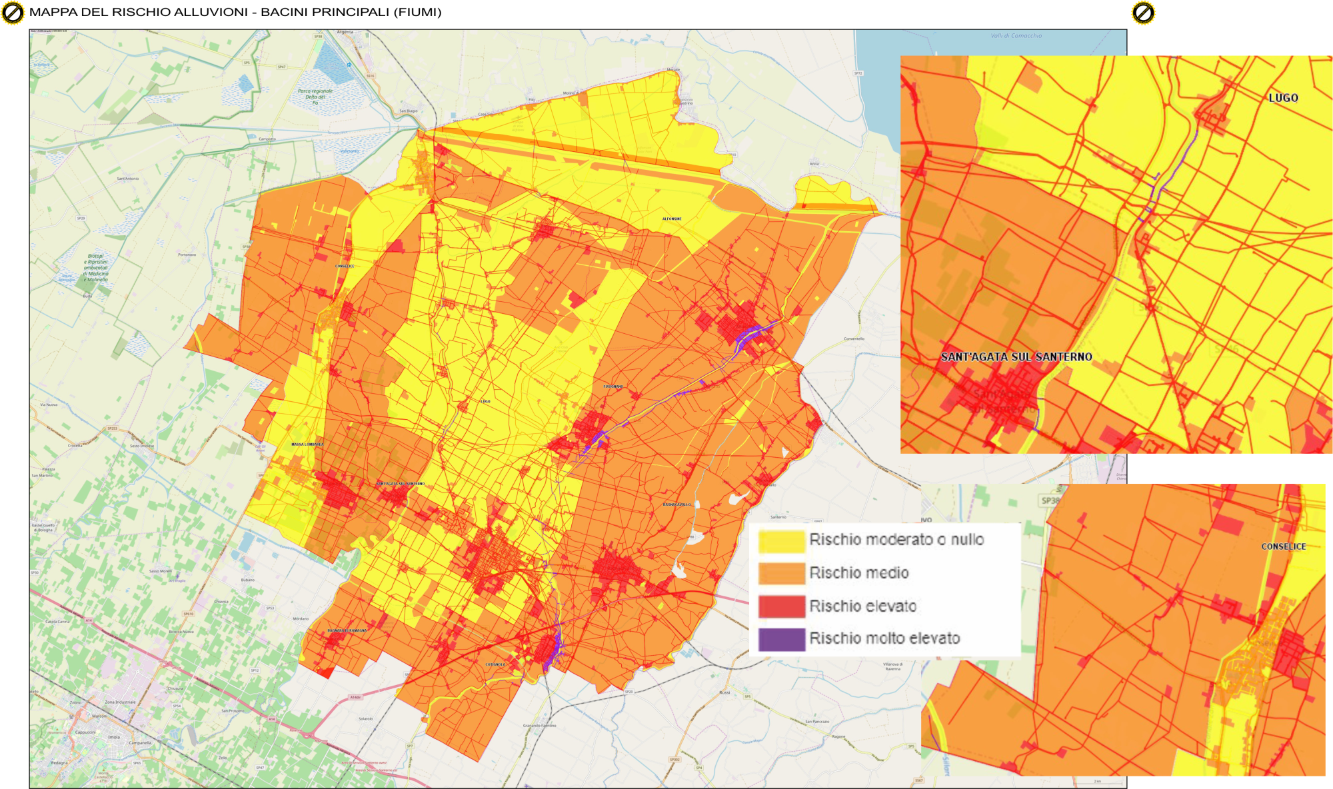Select the yellow Rischio moderato o nullo swatch
The width and height of the screenshot is (1333, 789).
[x=782, y=541]
